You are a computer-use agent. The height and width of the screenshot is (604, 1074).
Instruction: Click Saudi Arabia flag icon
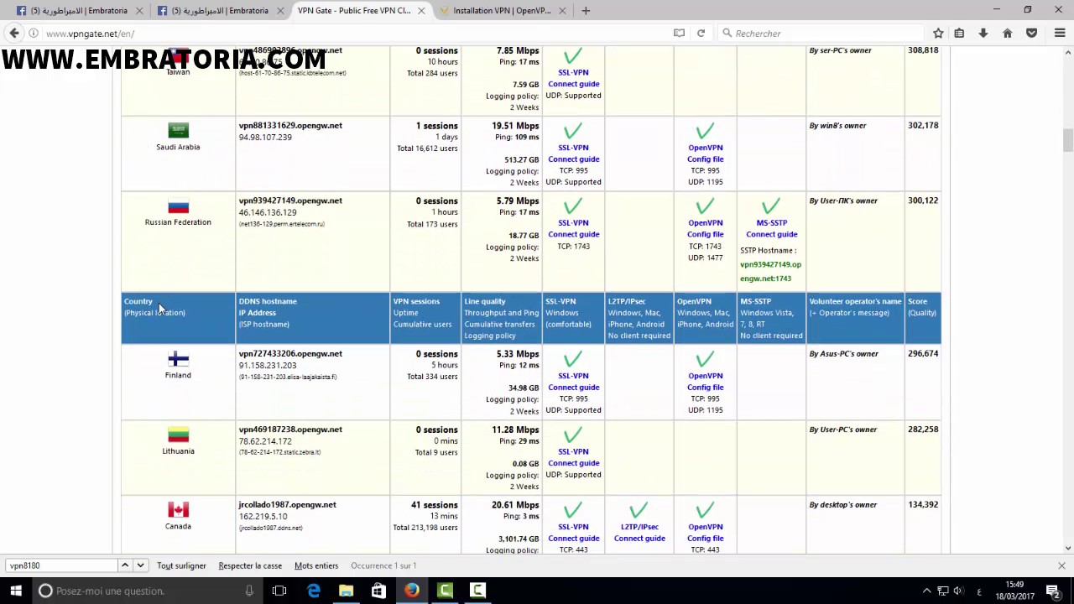point(178,130)
